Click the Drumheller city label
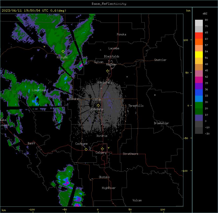 coord(161,123)
